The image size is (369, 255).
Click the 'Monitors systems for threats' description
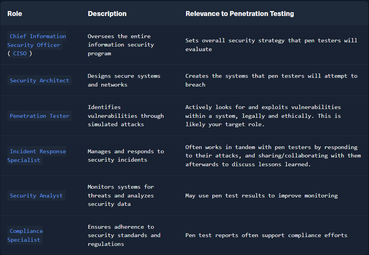pos(121,196)
